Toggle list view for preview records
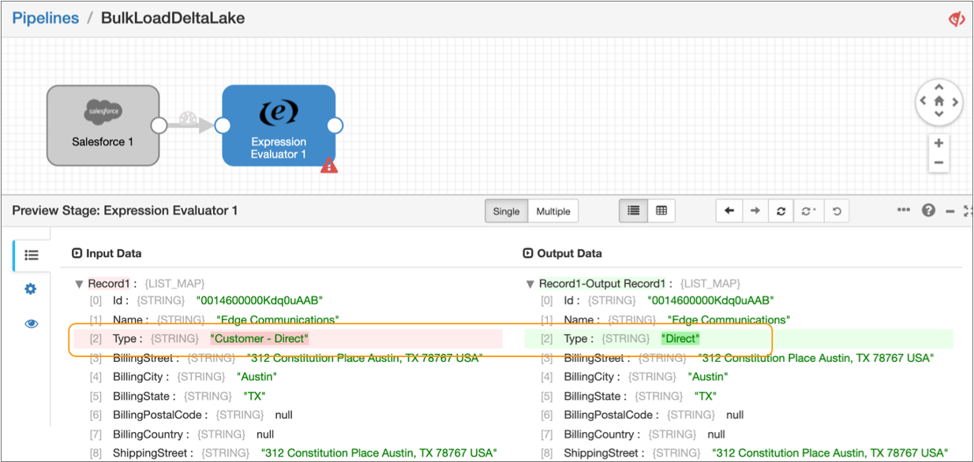974x462 pixels. (633, 211)
